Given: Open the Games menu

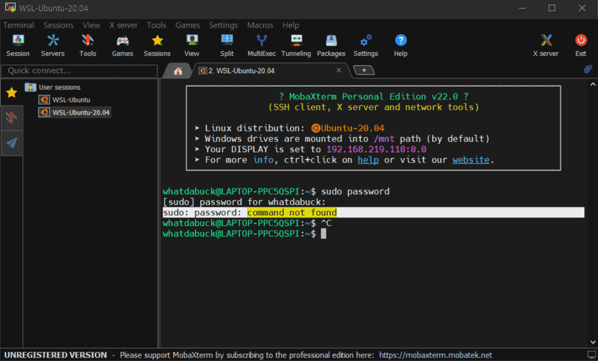Looking at the screenshot, I should [x=188, y=25].
